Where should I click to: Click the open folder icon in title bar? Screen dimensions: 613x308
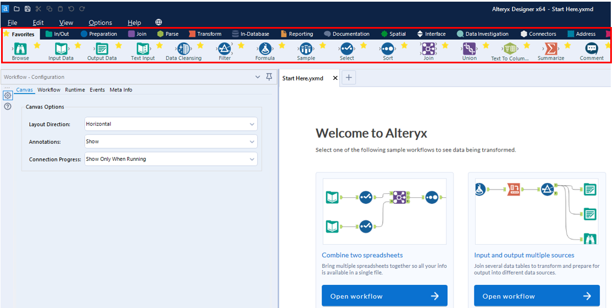tap(17, 9)
